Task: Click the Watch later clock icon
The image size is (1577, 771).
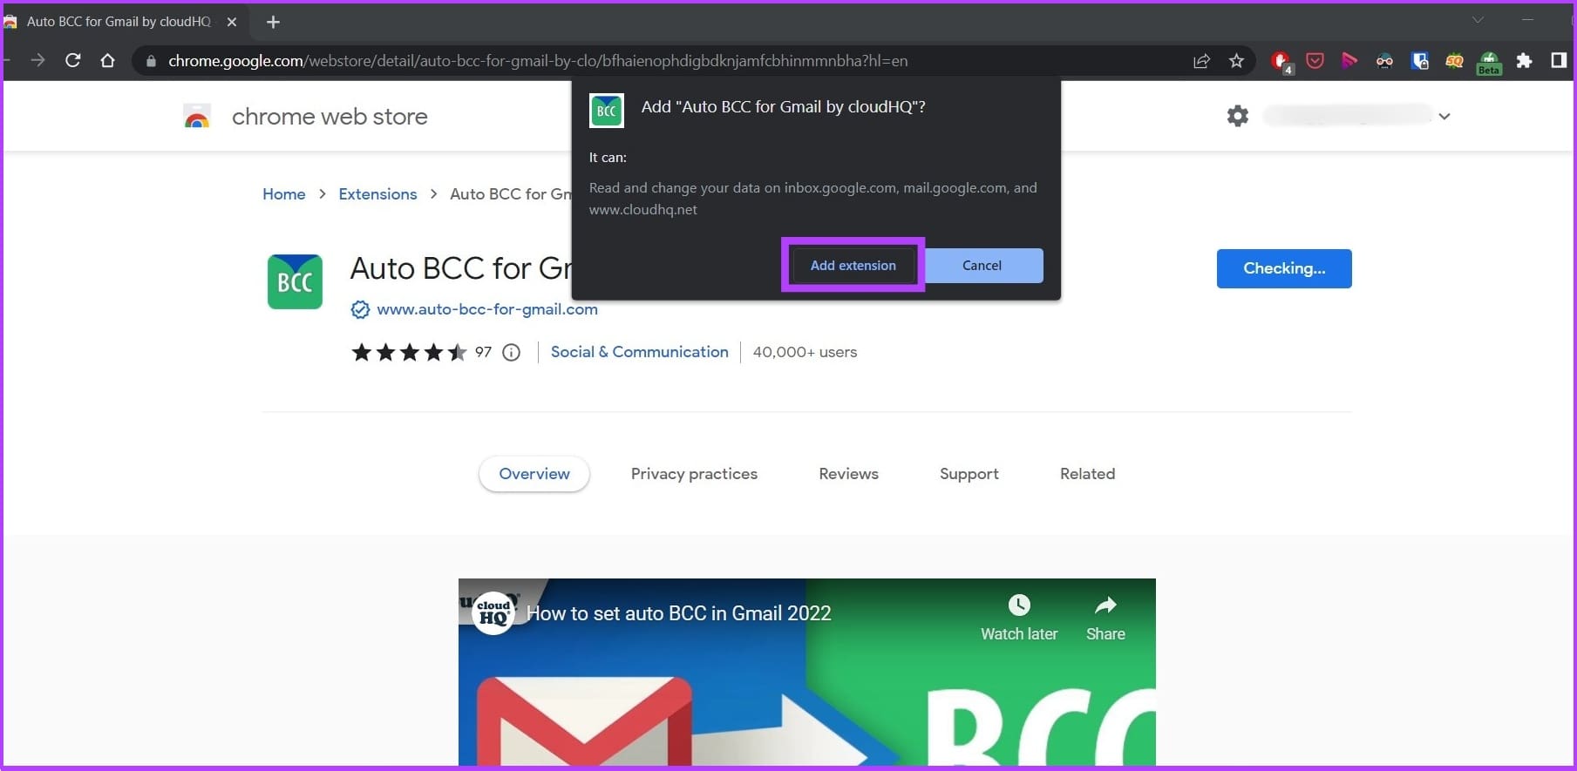Action: click(x=1019, y=605)
